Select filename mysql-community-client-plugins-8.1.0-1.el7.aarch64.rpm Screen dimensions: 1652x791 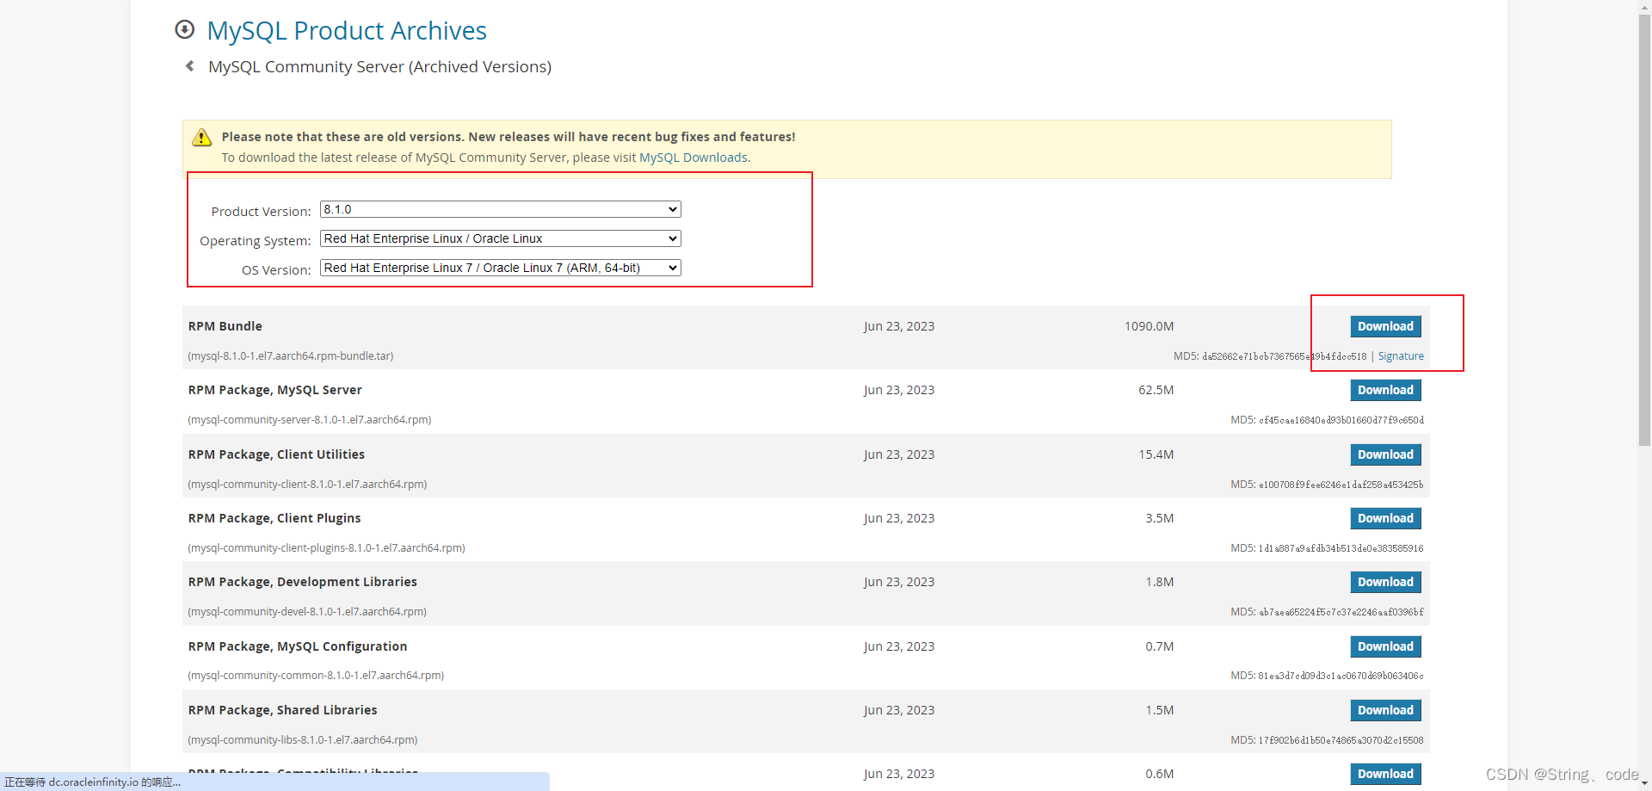click(x=327, y=548)
